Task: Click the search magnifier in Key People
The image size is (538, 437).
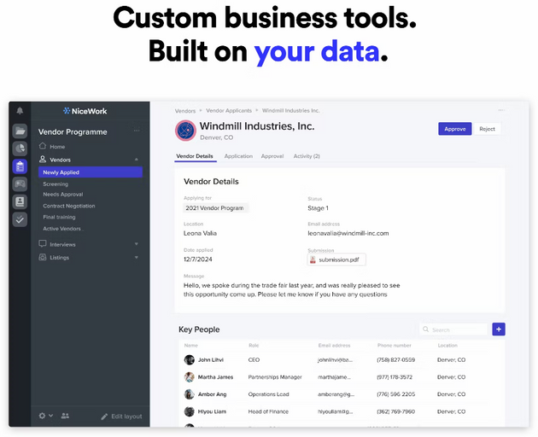Action: tap(425, 329)
